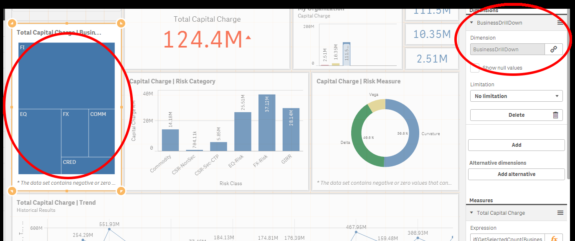
Task: Click BusinessDrillDown drag handle menu icon
Action: [x=560, y=23]
